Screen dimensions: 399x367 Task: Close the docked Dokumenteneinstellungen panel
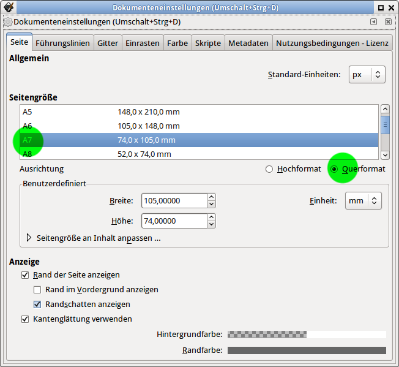coord(388,22)
